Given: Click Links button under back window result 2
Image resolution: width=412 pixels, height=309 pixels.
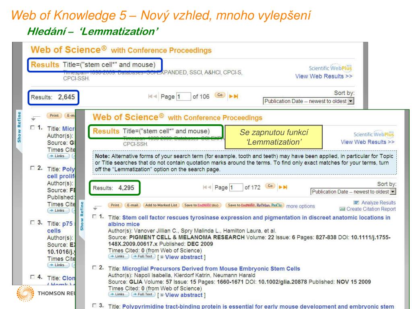Looking at the screenshot, I should pos(58,210).
